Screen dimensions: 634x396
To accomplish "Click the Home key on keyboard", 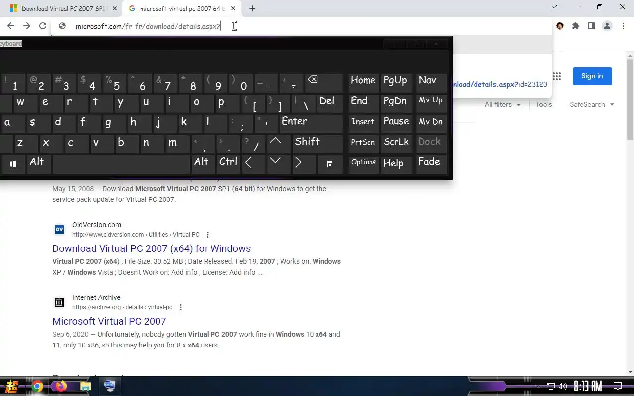I will [364, 82].
